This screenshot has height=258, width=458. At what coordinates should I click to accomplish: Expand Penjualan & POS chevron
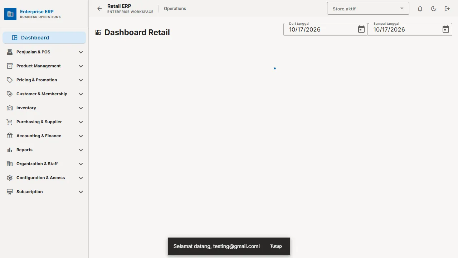click(x=81, y=52)
